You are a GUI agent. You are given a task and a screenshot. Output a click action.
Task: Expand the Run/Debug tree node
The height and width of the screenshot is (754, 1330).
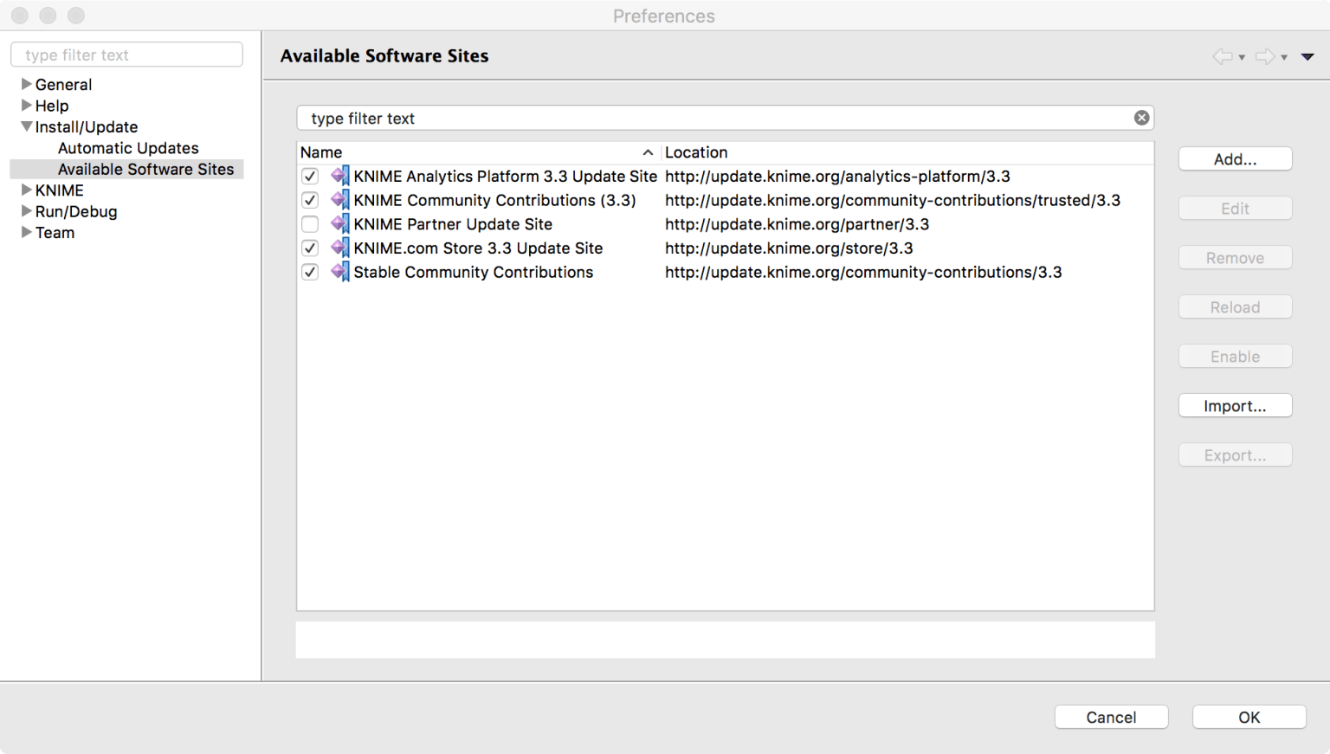coord(26,210)
